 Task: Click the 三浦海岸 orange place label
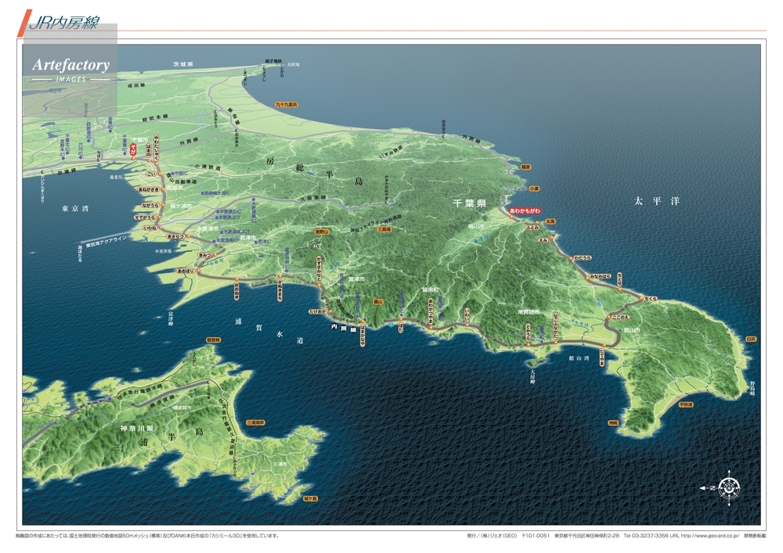coord(255,422)
